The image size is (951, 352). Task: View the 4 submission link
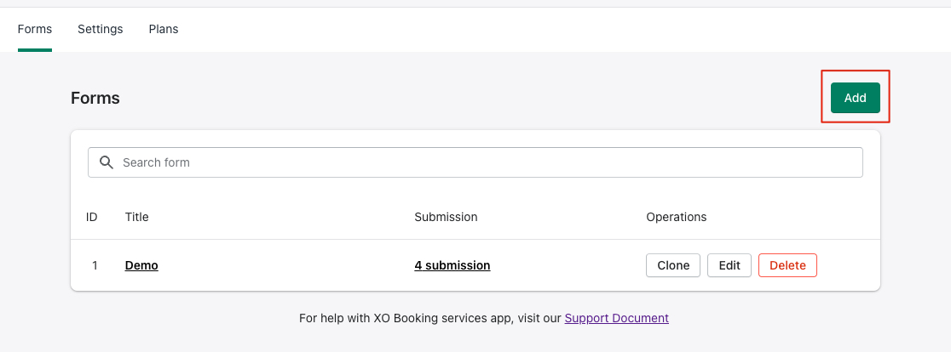pos(452,265)
